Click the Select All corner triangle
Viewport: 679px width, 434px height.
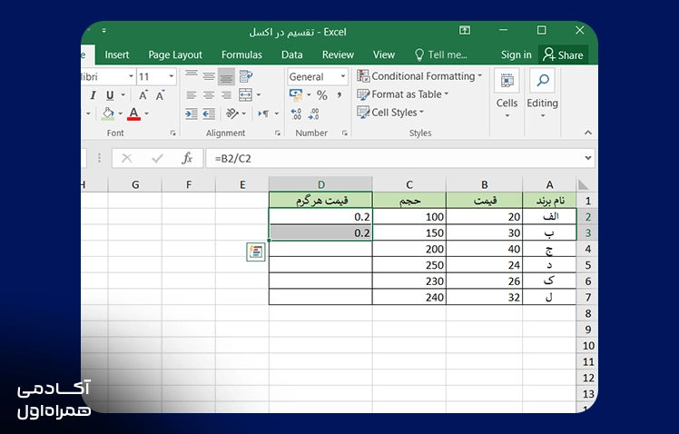pyautogui.click(x=583, y=184)
